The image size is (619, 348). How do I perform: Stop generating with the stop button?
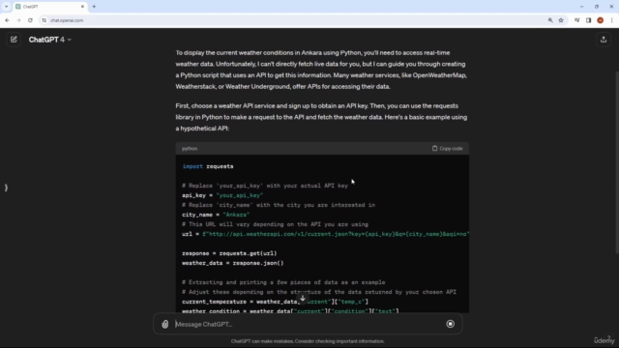(x=450, y=324)
